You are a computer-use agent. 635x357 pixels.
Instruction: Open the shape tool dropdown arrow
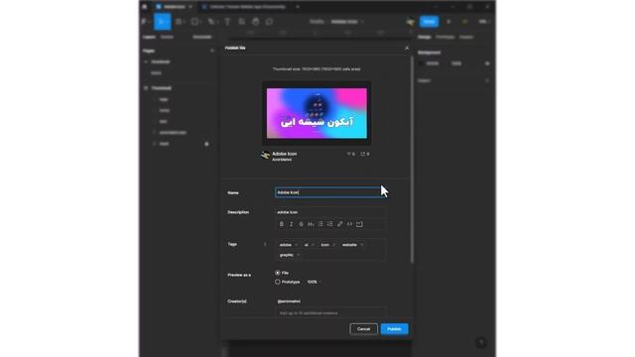pos(200,22)
